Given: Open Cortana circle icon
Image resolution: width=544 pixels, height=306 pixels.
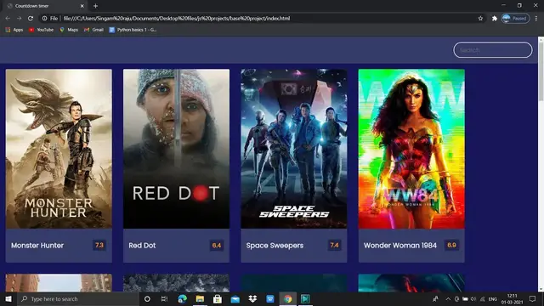Looking at the screenshot, I should (147, 298).
